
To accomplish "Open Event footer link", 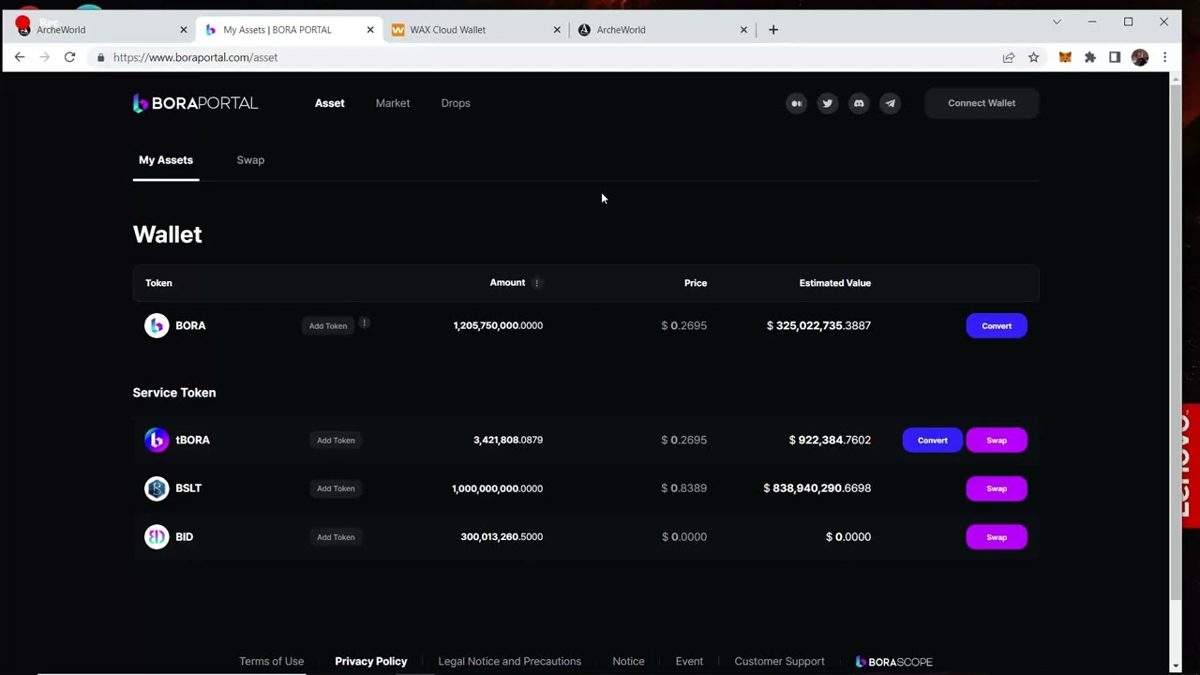I will point(689,662).
